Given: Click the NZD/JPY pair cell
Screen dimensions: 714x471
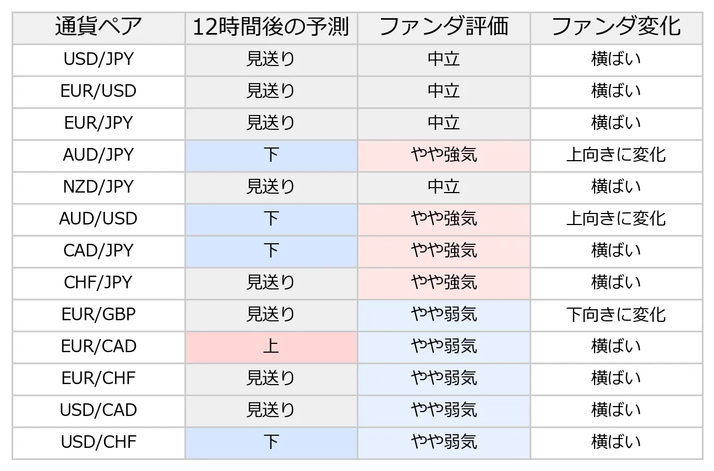Looking at the screenshot, I should coord(99,187).
